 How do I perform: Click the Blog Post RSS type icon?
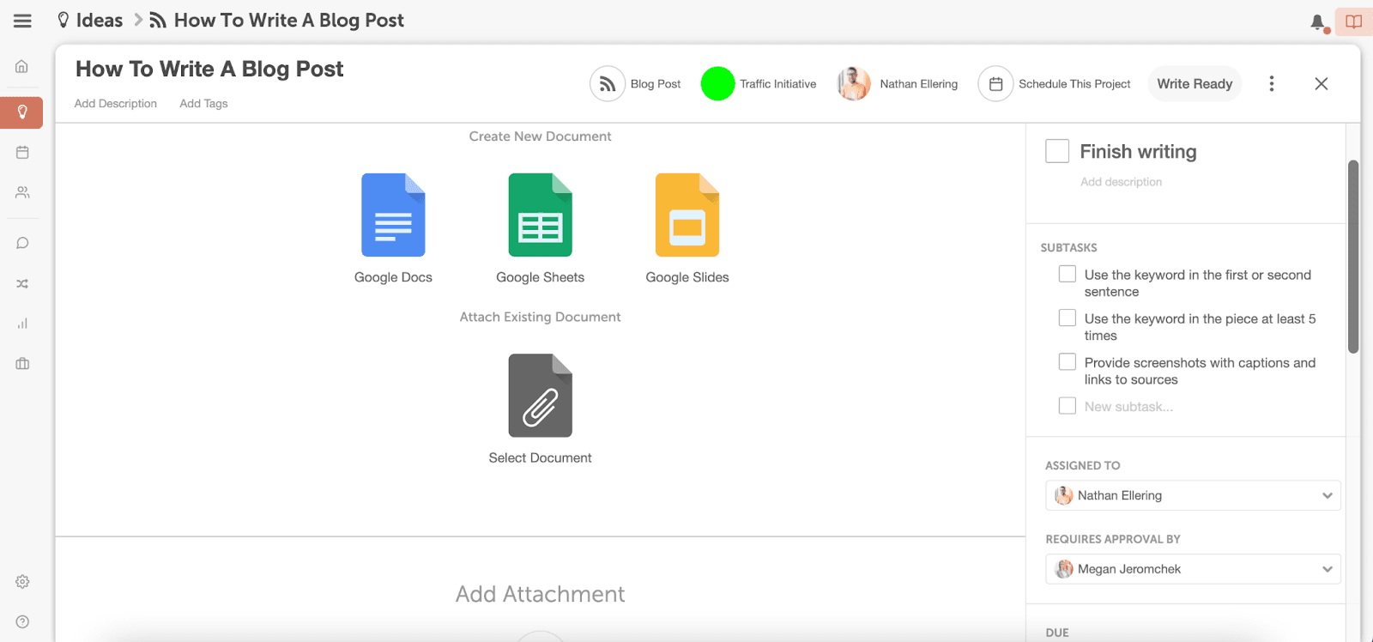pyautogui.click(x=607, y=84)
